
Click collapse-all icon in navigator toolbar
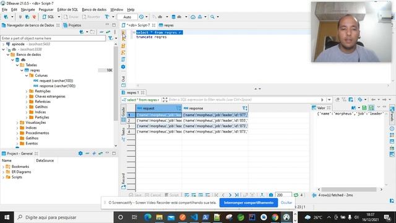pos(101,32)
